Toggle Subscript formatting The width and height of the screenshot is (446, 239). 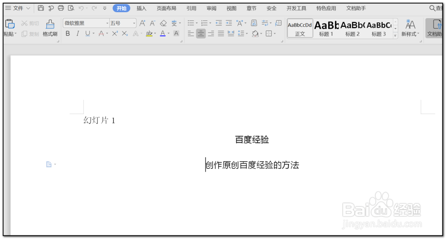point(124,33)
